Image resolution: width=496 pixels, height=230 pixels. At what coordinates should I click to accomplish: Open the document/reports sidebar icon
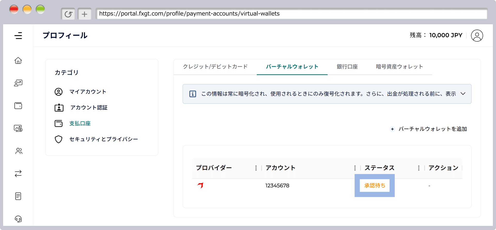[18, 196]
